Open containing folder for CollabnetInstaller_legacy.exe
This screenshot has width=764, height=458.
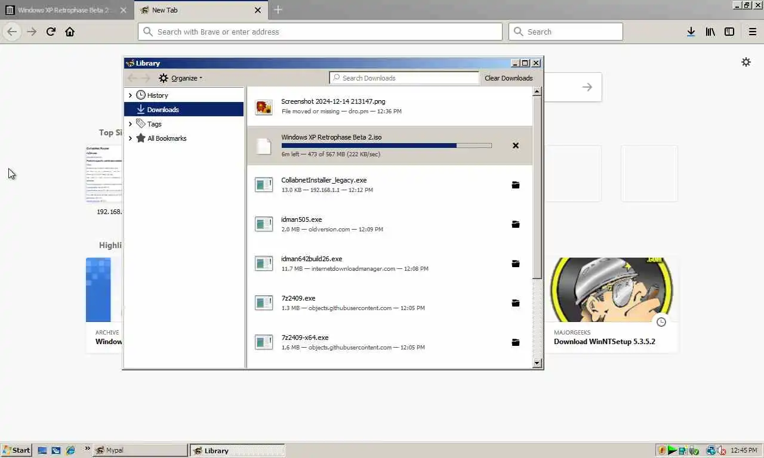tap(516, 185)
